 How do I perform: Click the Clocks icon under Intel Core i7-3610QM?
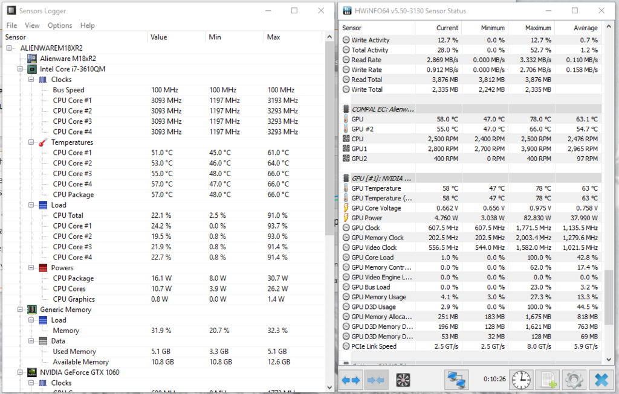[x=43, y=80]
